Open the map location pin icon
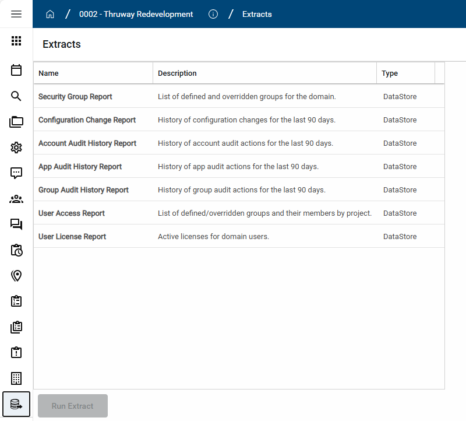466x421 pixels. [16, 276]
